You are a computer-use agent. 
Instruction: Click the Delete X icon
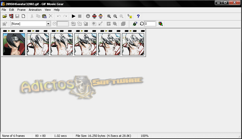coord(51,16)
